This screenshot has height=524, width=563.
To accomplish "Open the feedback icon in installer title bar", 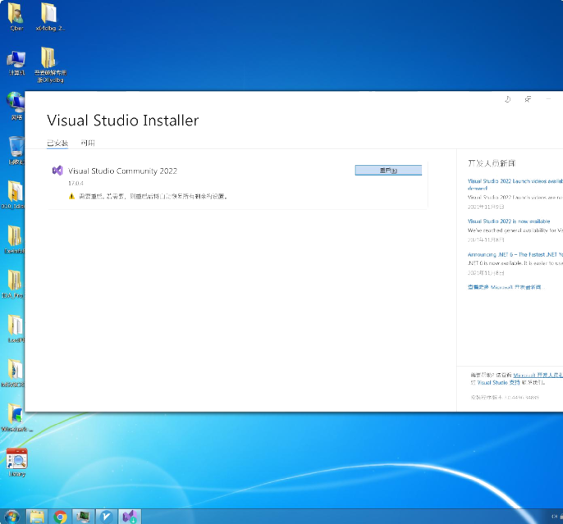I will [528, 99].
